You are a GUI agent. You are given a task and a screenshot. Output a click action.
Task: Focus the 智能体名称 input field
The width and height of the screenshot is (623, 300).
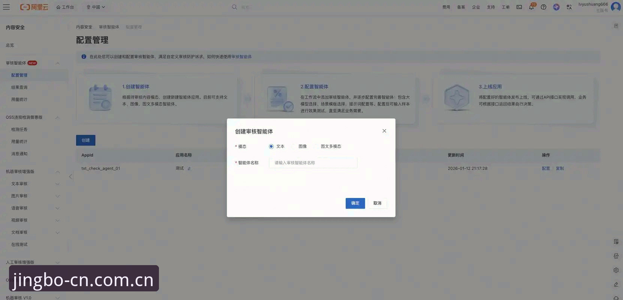(313, 163)
